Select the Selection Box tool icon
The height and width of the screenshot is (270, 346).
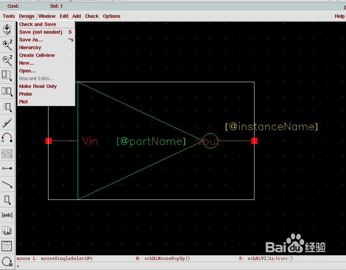point(7,230)
